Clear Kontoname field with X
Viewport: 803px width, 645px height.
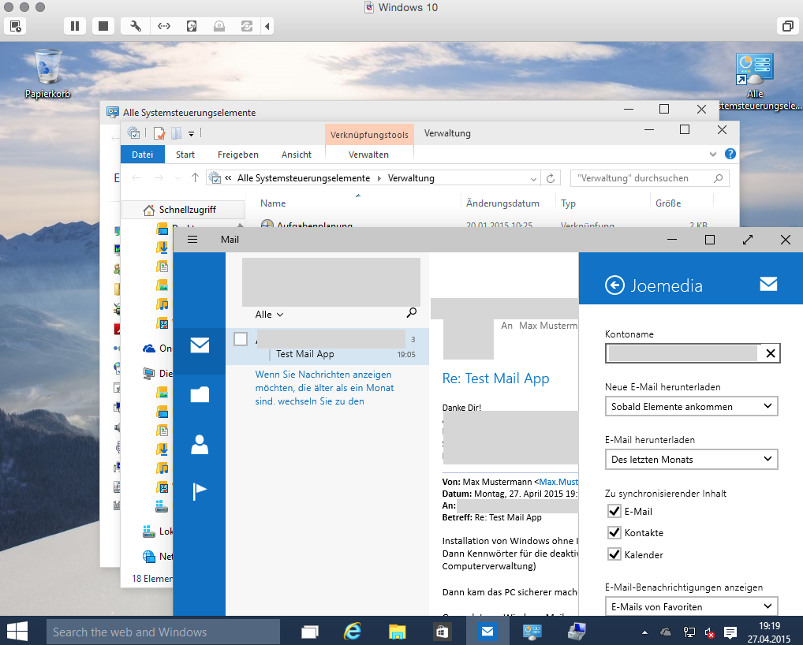coord(770,353)
